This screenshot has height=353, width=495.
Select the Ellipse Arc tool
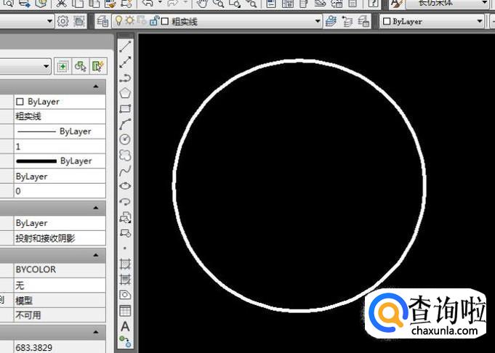[x=125, y=201]
